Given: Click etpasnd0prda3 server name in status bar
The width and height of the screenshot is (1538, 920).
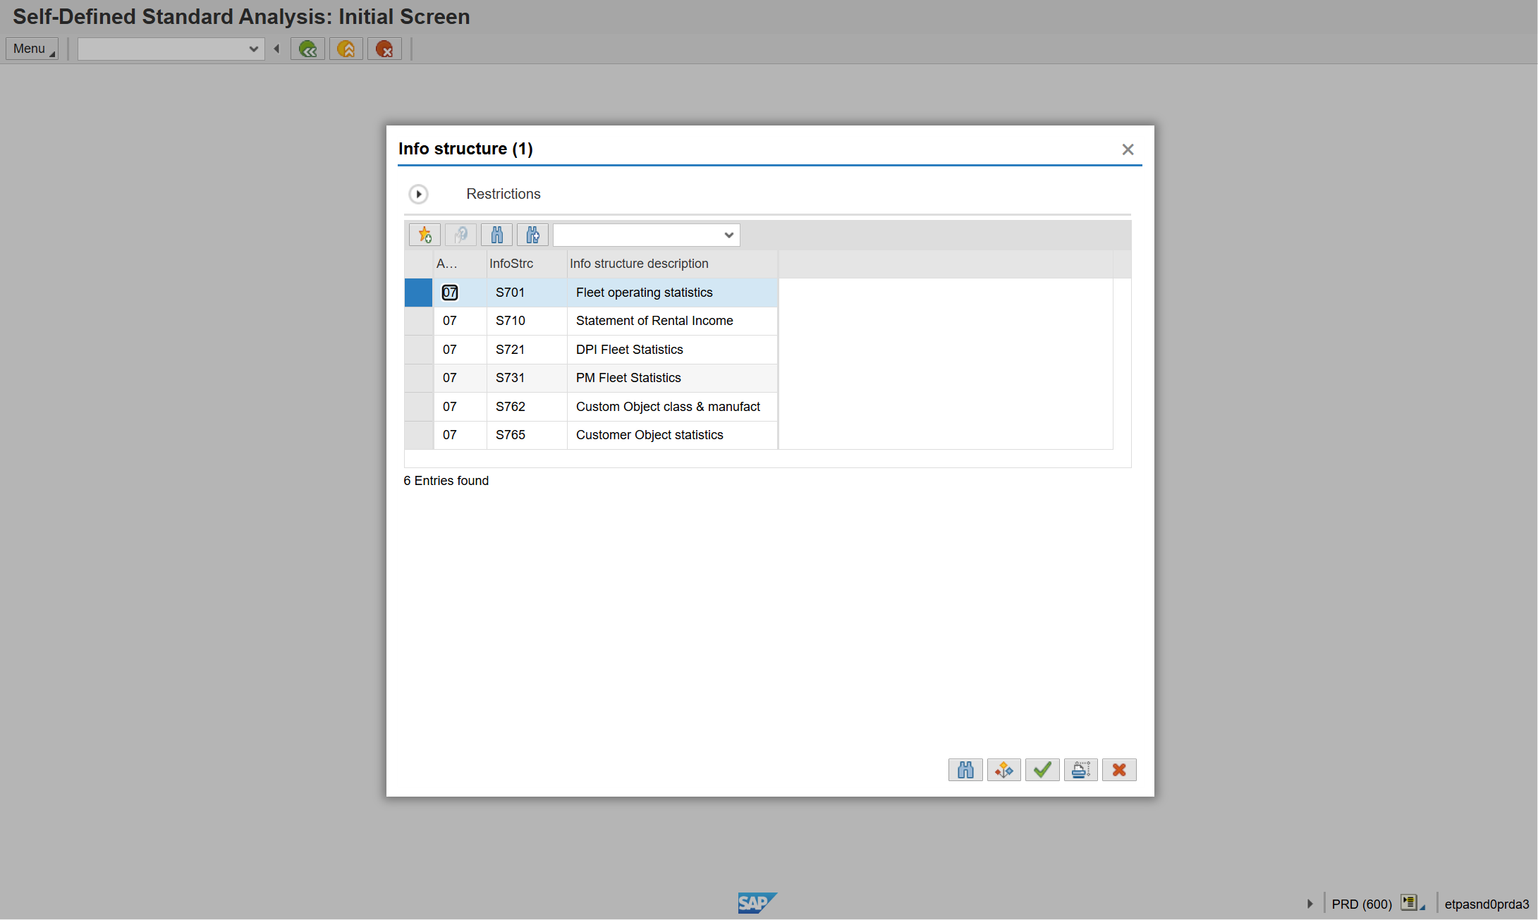Looking at the screenshot, I should click(1487, 904).
